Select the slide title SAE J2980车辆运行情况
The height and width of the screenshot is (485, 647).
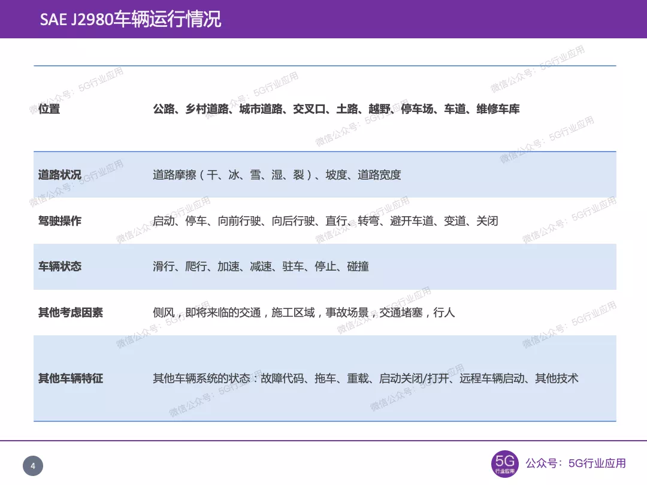pos(132,19)
